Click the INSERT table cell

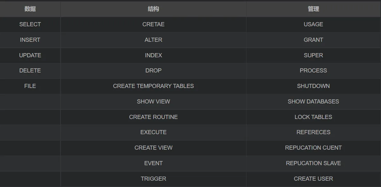(30, 40)
